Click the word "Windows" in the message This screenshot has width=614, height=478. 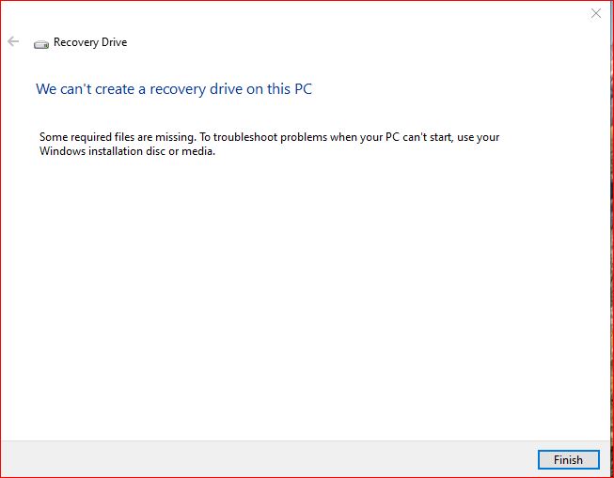[61, 152]
